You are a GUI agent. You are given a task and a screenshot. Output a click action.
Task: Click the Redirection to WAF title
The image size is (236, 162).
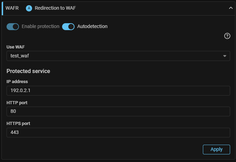click(55, 8)
